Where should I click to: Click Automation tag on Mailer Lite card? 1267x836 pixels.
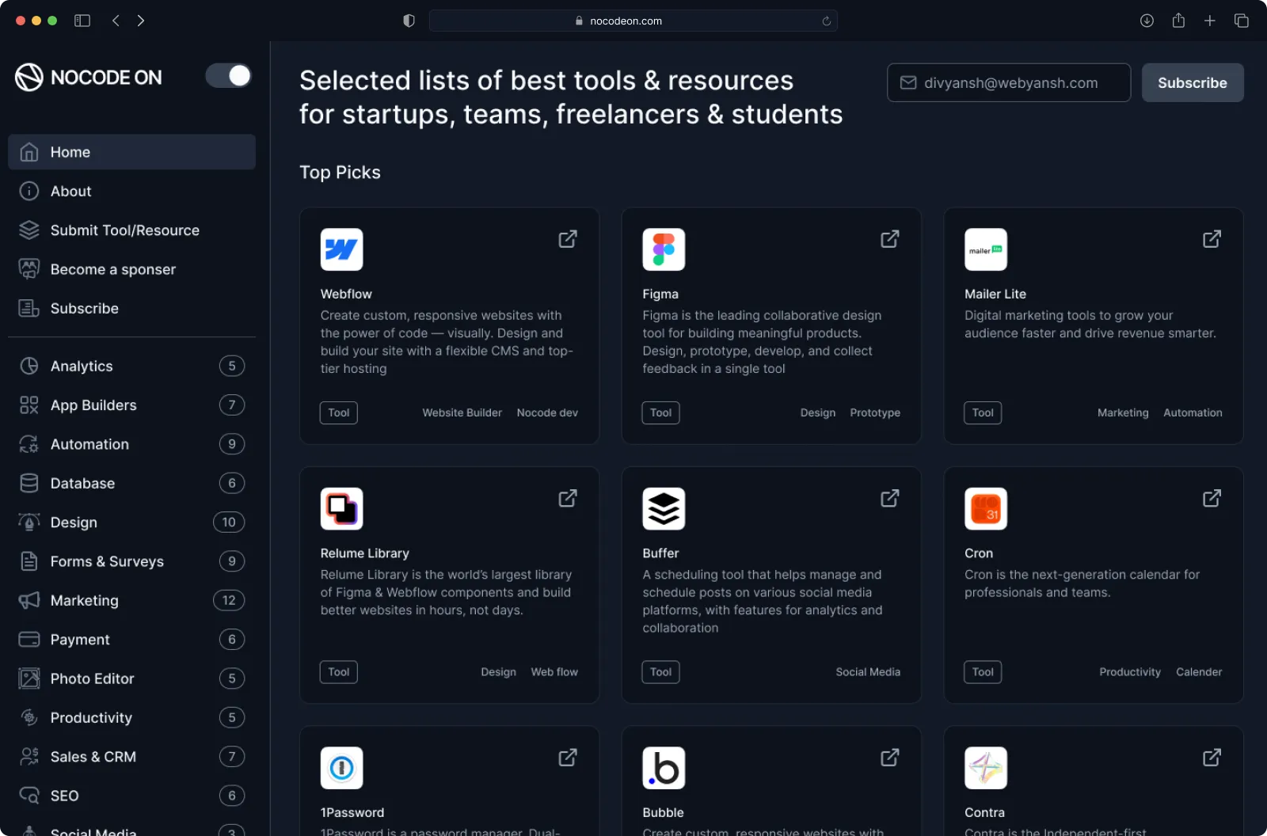tap(1193, 412)
